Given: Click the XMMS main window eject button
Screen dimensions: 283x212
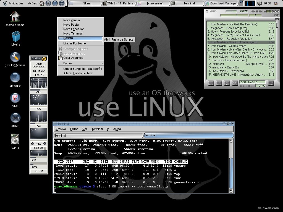Looking at the screenshot, I should 265,12.
